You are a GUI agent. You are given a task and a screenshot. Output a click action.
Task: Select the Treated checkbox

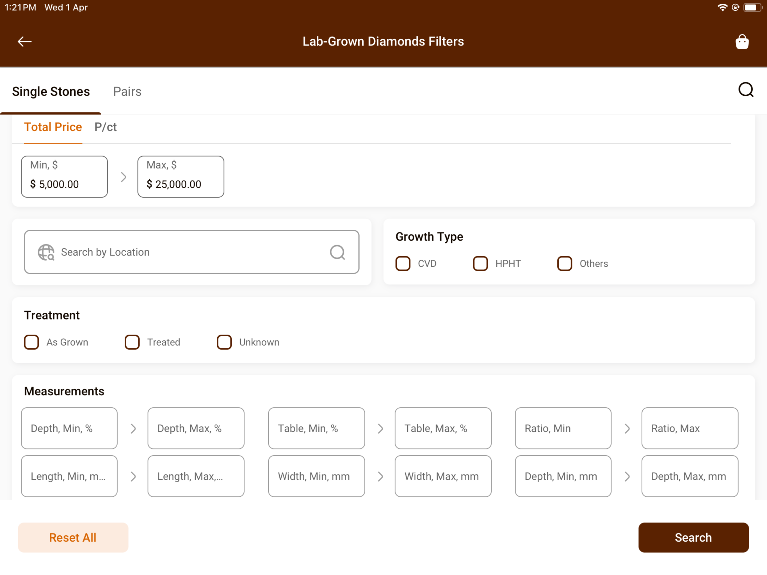(x=132, y=342)
